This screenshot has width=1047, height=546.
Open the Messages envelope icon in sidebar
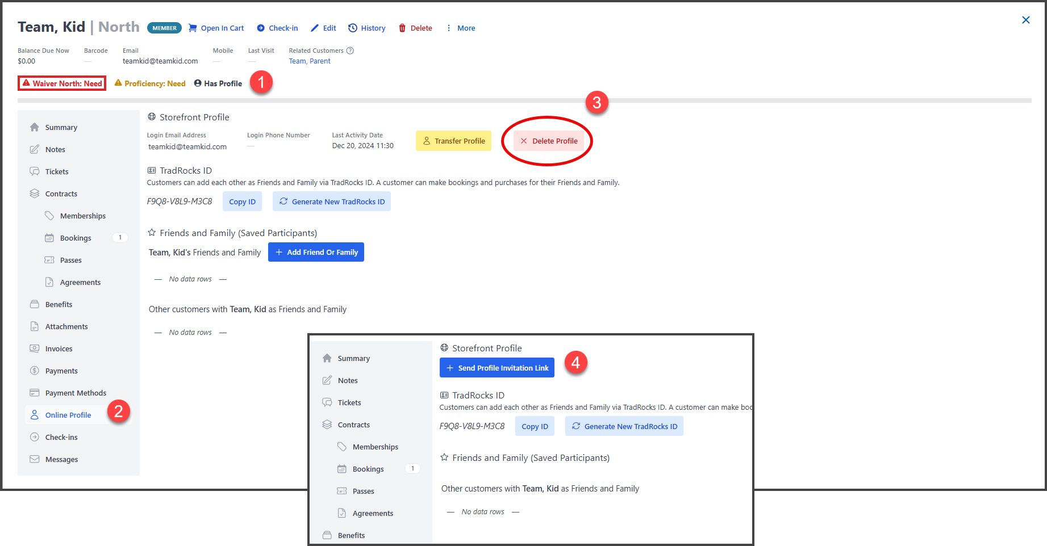(35, 459)
